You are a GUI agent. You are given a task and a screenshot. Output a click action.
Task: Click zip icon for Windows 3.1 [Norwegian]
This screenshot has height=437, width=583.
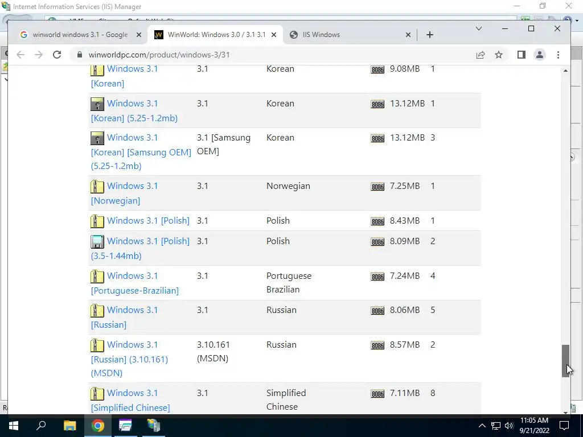tap(97, 187)
